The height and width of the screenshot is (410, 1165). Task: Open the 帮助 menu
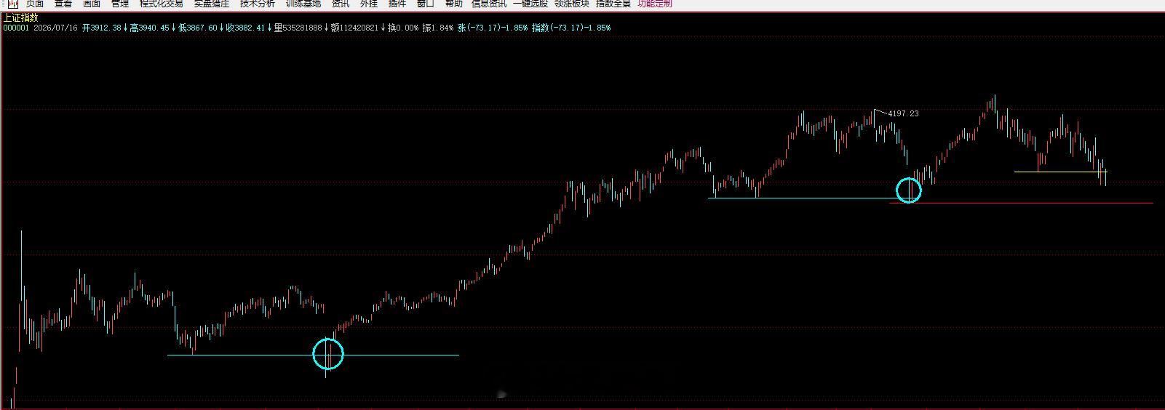pos(454,4)
